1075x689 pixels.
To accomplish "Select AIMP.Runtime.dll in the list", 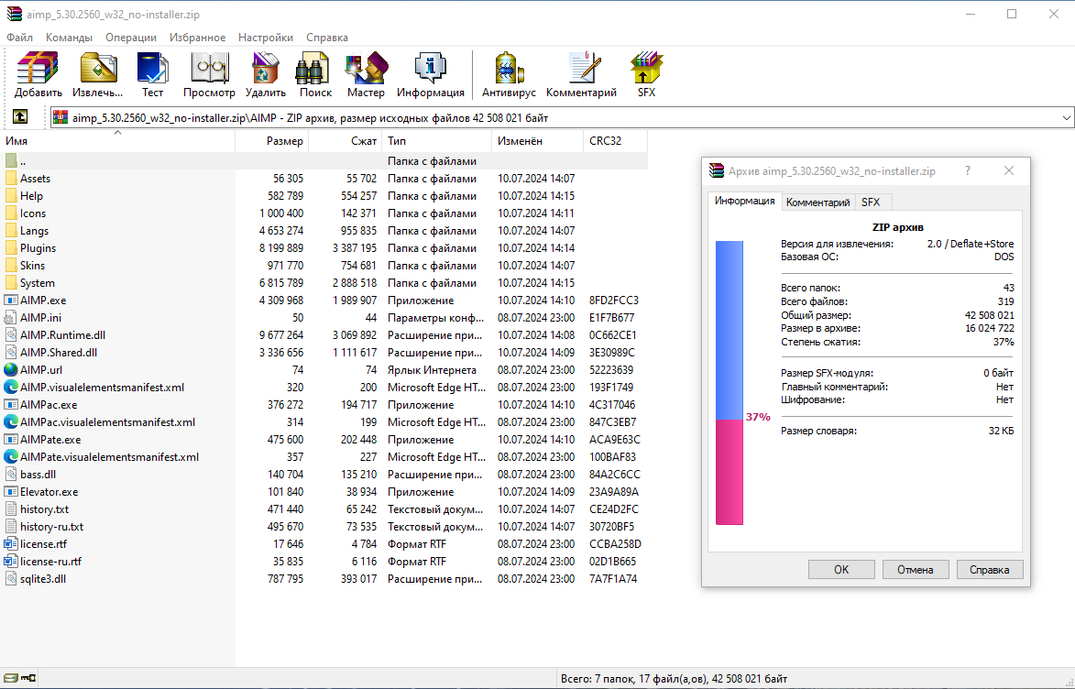I will [x=324, y=335].
